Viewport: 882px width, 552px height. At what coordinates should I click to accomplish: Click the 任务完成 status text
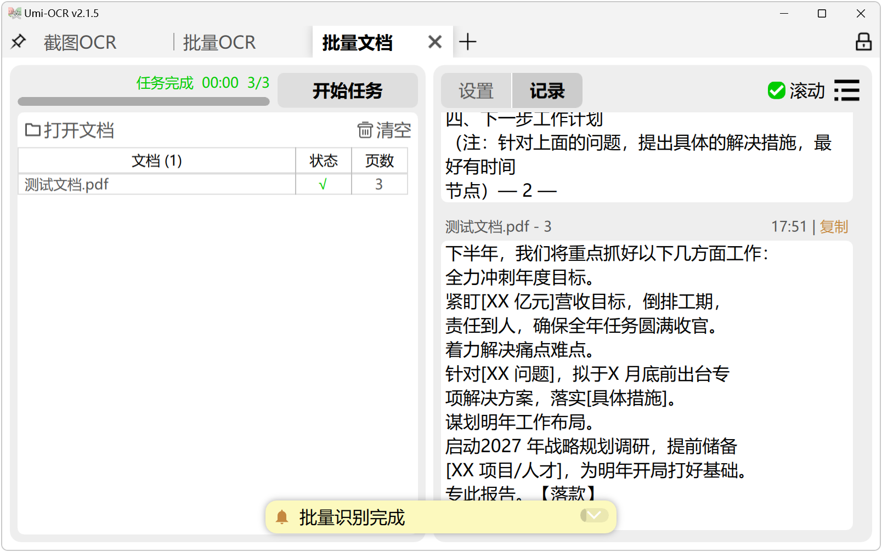(x=165, y=83)
